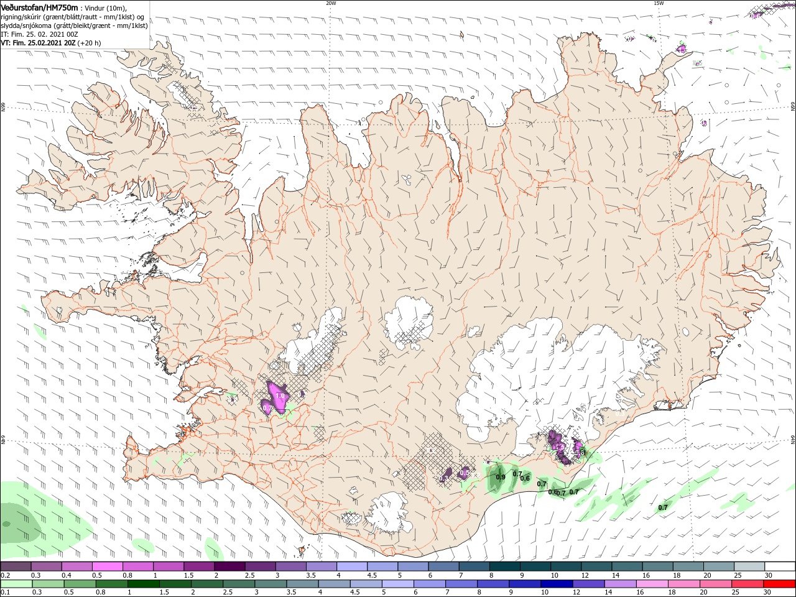Pick the upper-row purple swatch labeled 1.5
The image size is (796, 597).
pos(199,567)
